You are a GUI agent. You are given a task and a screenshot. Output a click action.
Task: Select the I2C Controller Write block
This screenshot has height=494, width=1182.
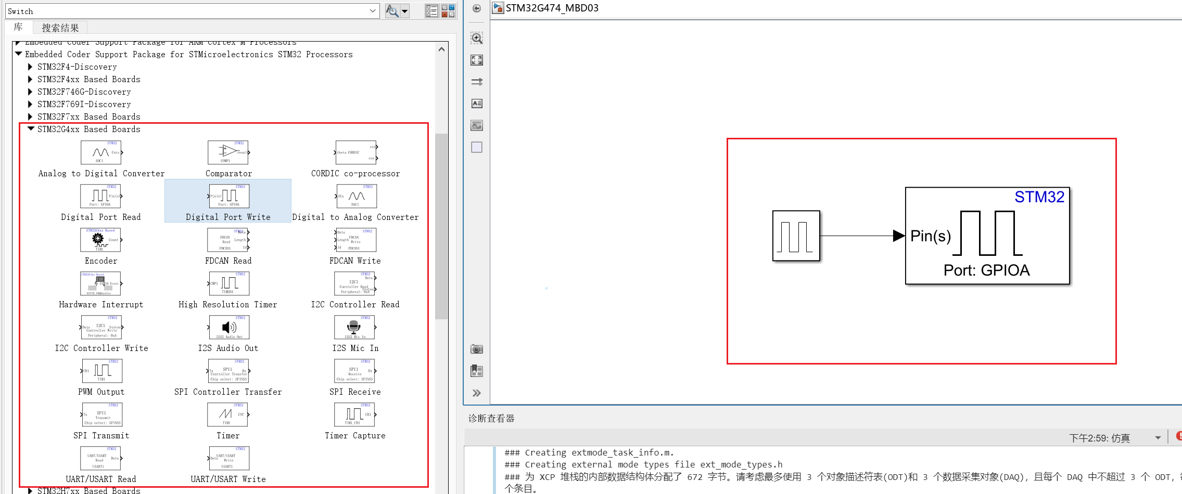[x=101, y=327]
